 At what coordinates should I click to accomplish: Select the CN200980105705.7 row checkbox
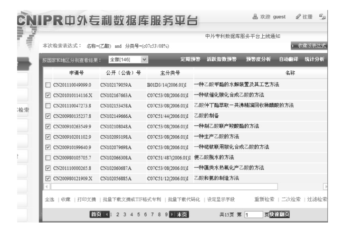[x=48, y=157]
